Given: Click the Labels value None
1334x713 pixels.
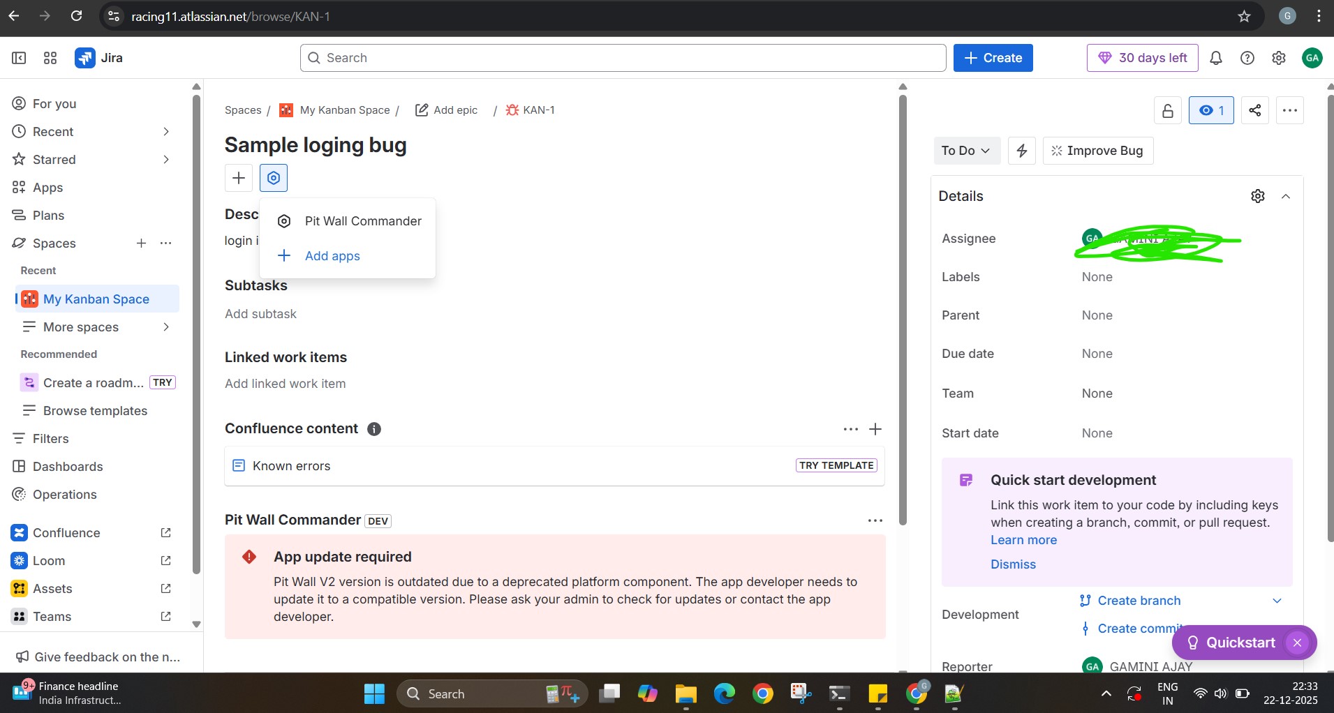Looking at the screenshot, I should click(x=1097, y=277).
